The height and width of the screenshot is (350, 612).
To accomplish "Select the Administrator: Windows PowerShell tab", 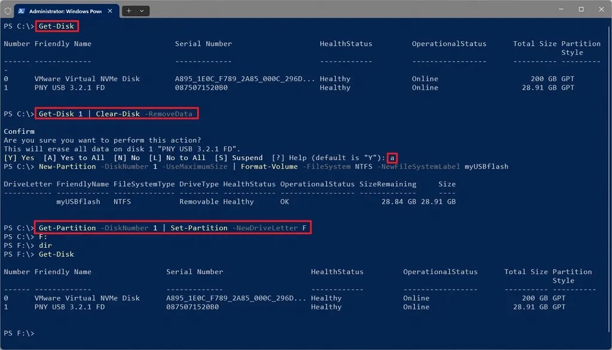I will pos(67,11).
